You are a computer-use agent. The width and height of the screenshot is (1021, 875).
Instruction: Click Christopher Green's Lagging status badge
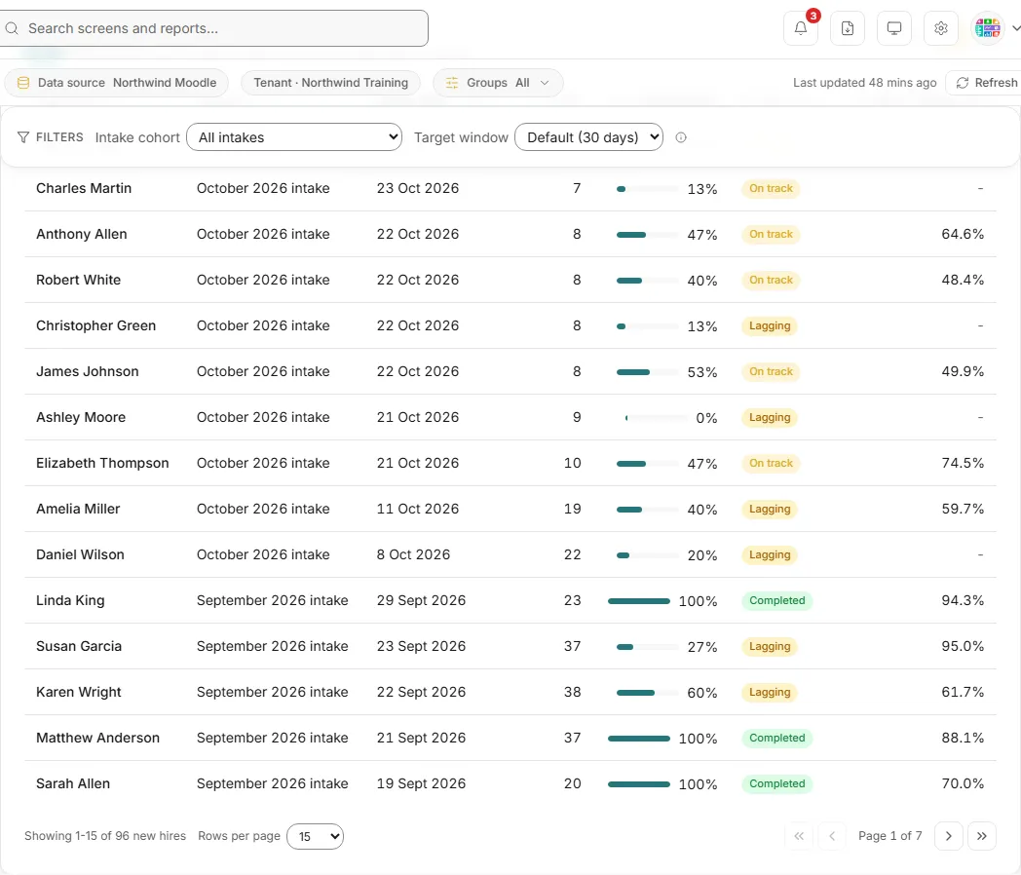pyautogui.click(x=770, y=326)
